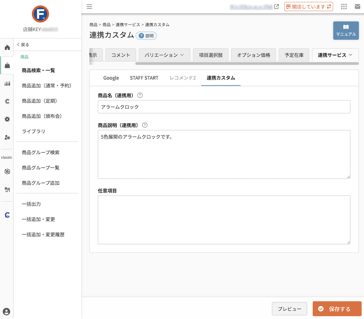Click the プレビュー button

click(289, 309)
